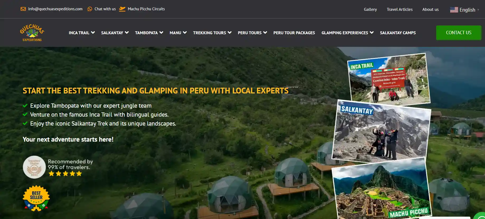The height and width of the screenshot is (219, 485).
Task: Click the Salkantay photo card
Action: [x=381, y=132]
